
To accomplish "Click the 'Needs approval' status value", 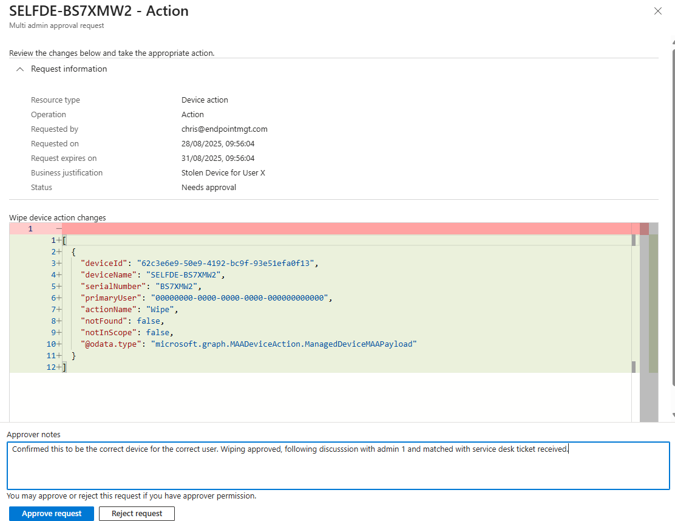I will coord(209,187).
